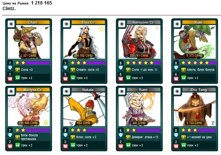The image size is (221, 155).
Task: Select Elya Cr character artwork
Action: coord(84,42)
